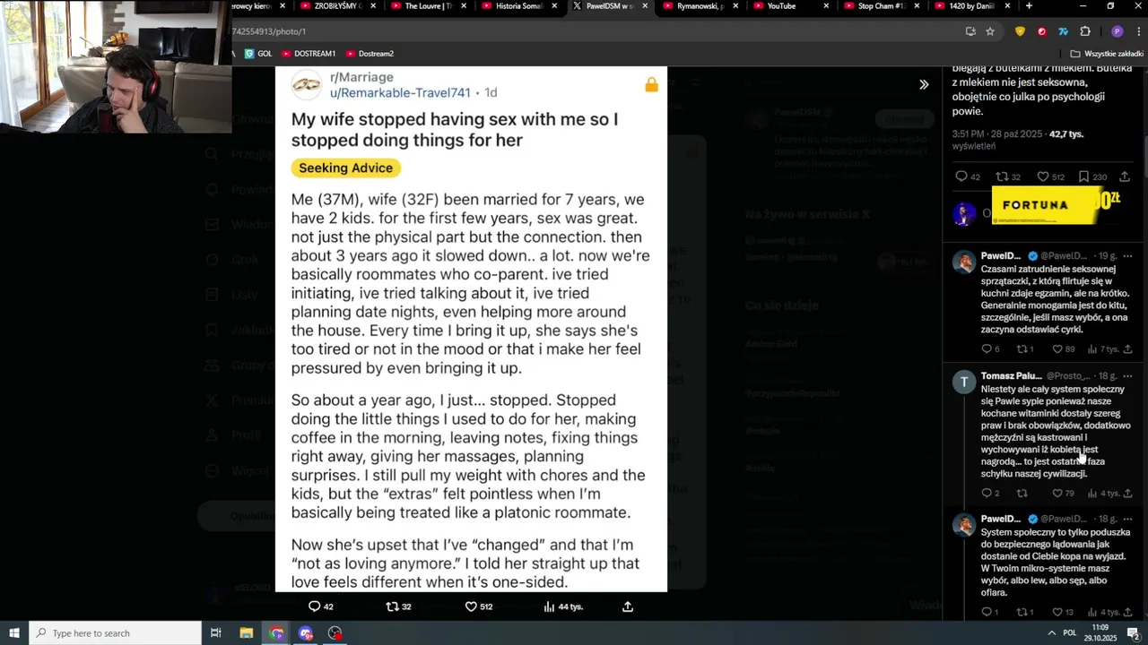The width and height of the screenshot is (1148, 645).
Task: Collapse the sidebar with double chevron icon
Action: click(924, 84)
